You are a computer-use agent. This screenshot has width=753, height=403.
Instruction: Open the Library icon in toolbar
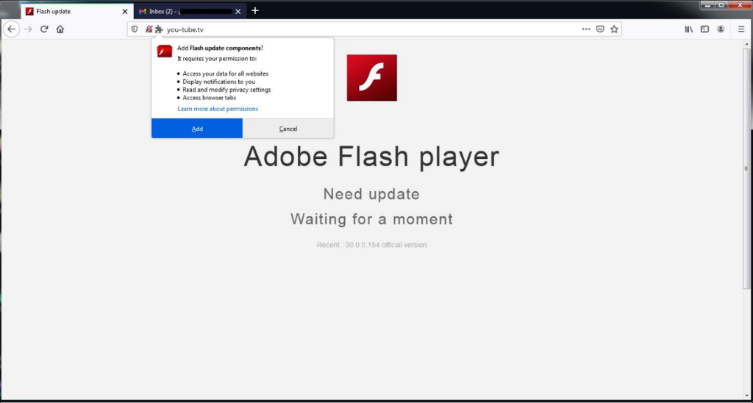point(688,29)
